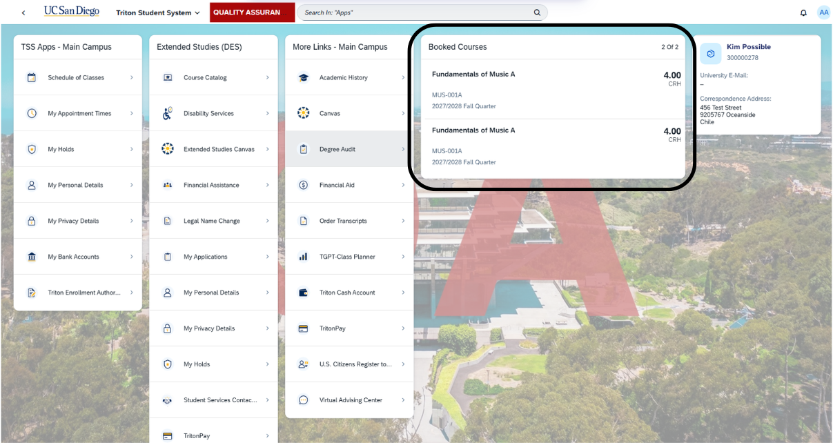Click the lock icon for My Privacy Details in TSS Apps
The height and width of the screenshot is (443, 833).
click(32, 221)
